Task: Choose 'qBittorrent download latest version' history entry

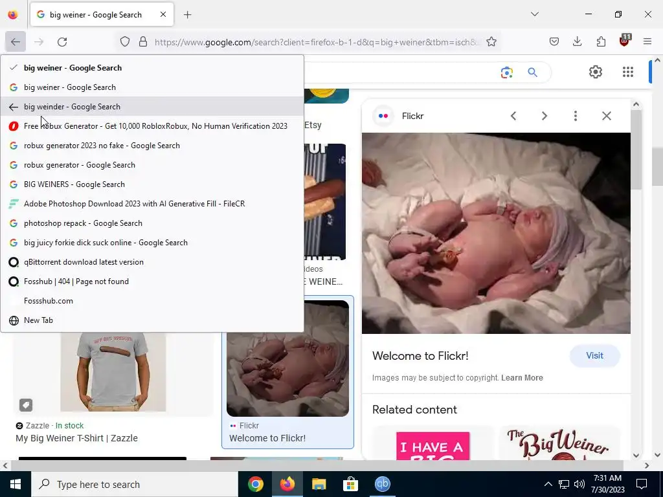Action: [152, 262]
